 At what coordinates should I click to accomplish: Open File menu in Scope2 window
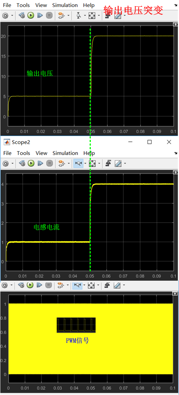pyautogui.click(x=8, y=153)
